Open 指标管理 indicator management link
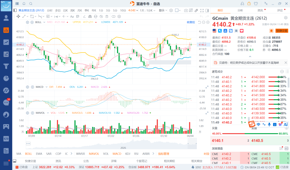The height and width of the screenshot is (170, 290). tap(164, 154)
